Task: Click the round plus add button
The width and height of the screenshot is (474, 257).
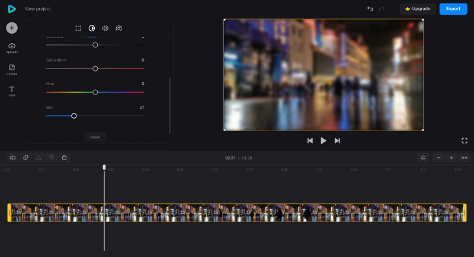Action: coord(12,28)
